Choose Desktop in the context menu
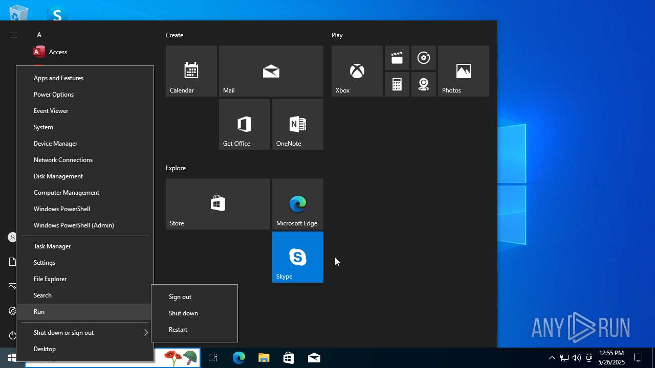This screenshot has width=655, height=368. tap(85, 349)
